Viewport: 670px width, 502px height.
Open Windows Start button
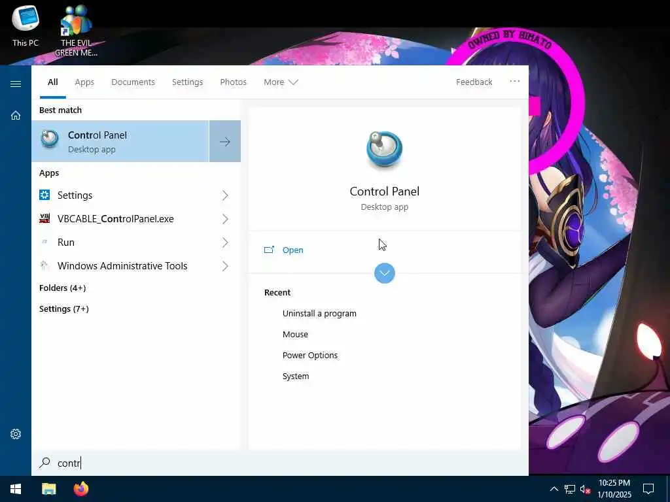coord(16,489)
